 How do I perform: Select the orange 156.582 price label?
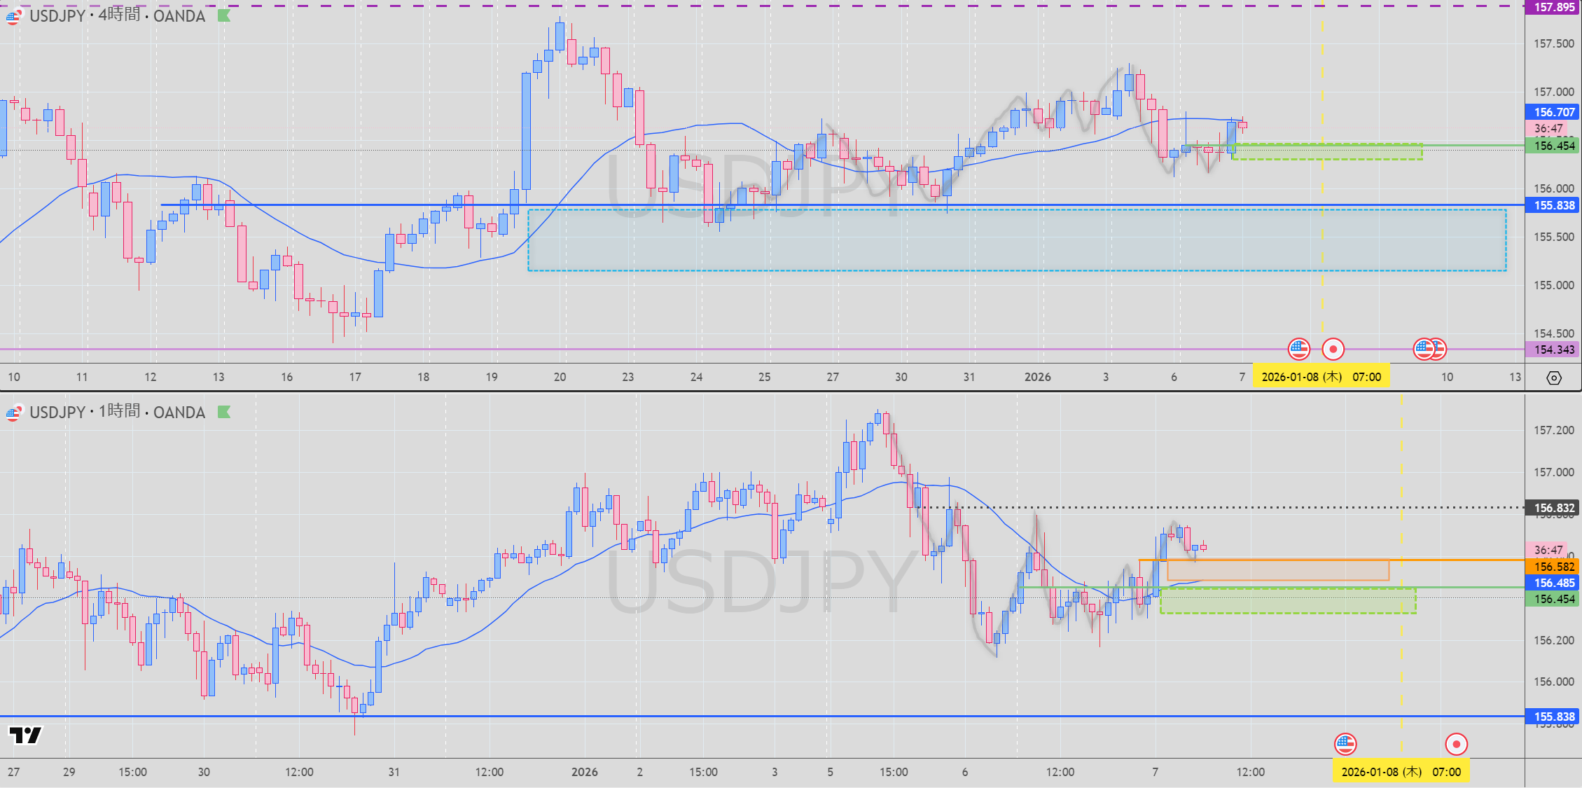pos(1553,567)
